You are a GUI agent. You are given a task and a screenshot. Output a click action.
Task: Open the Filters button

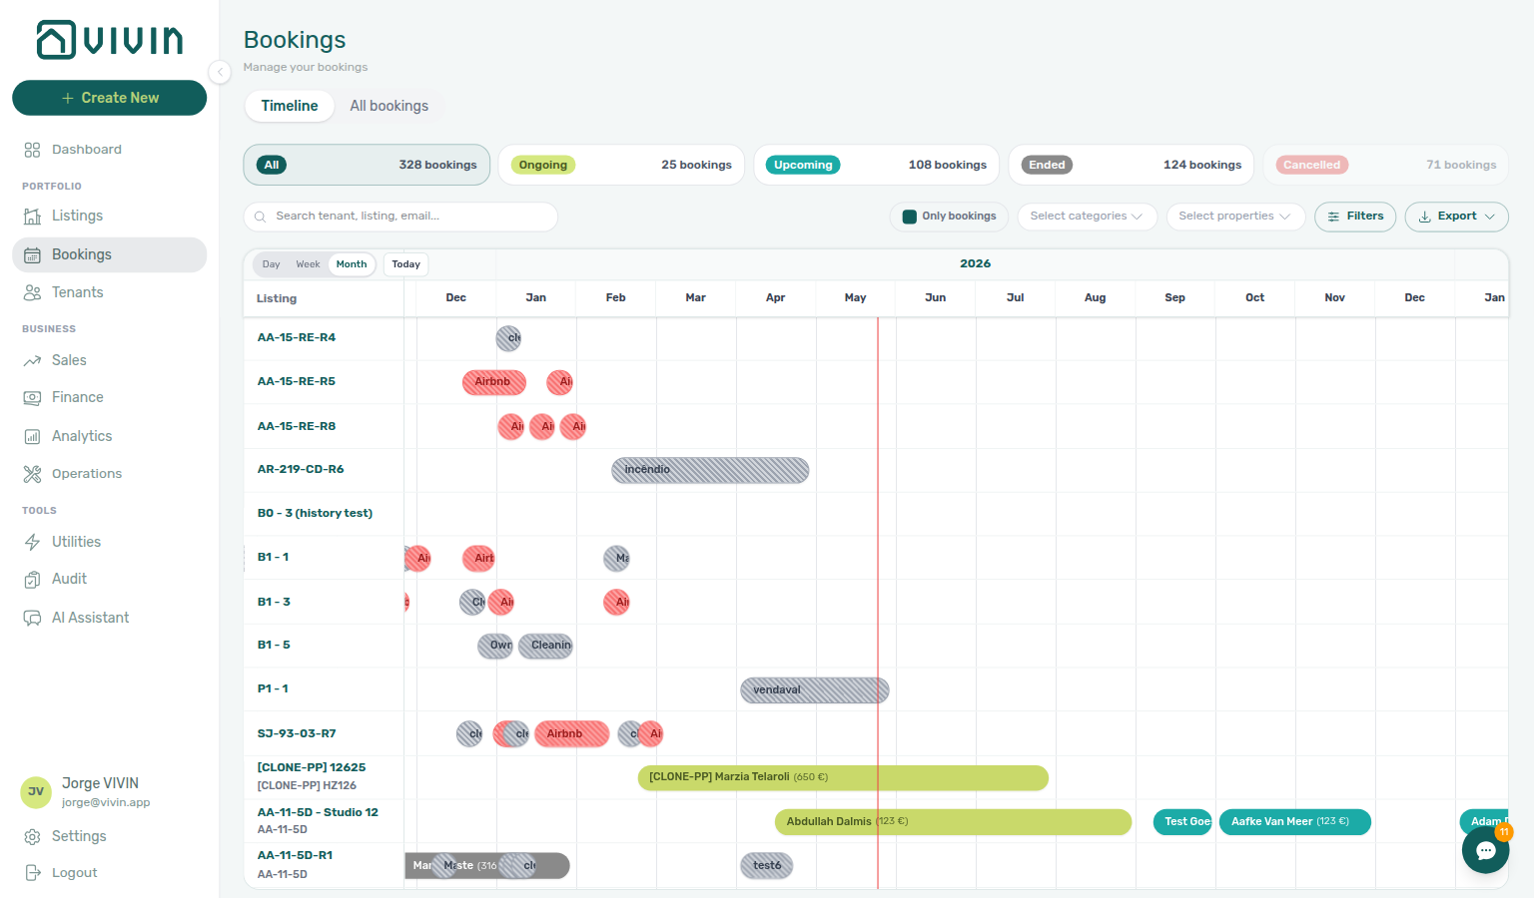coord(1355,217)
